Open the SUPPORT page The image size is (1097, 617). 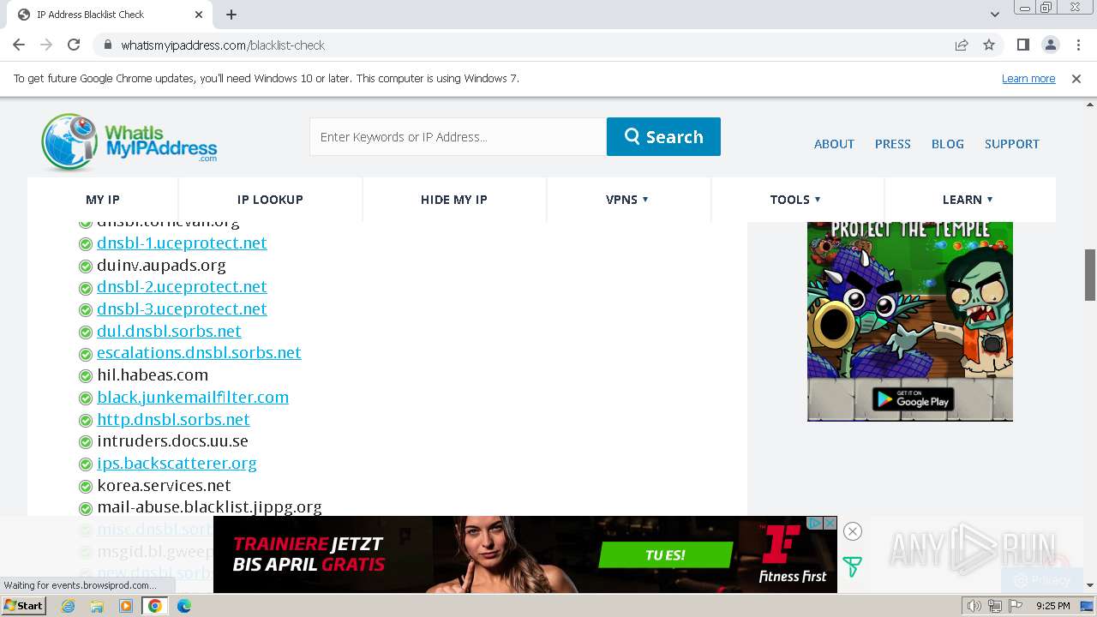click(x=1011, y=144)
